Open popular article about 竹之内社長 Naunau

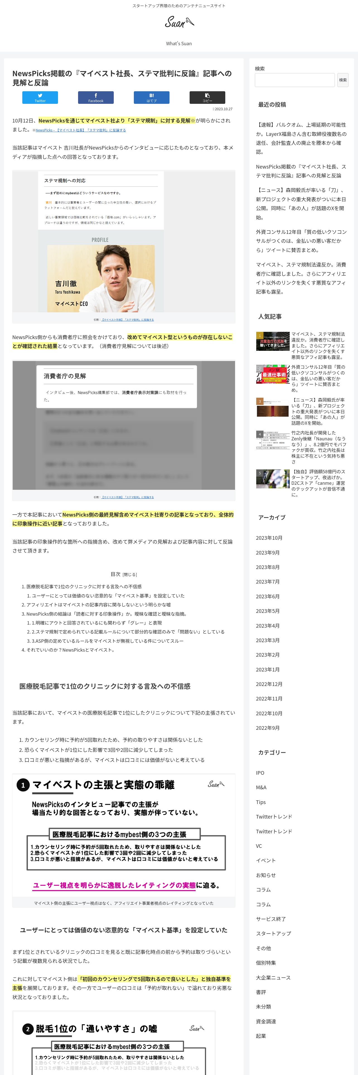tap(319, 447)
